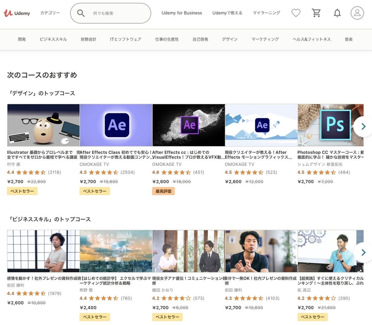Click author 熊野 整
Viewport: 372px width, 325px height.
(x=86, y=290)
